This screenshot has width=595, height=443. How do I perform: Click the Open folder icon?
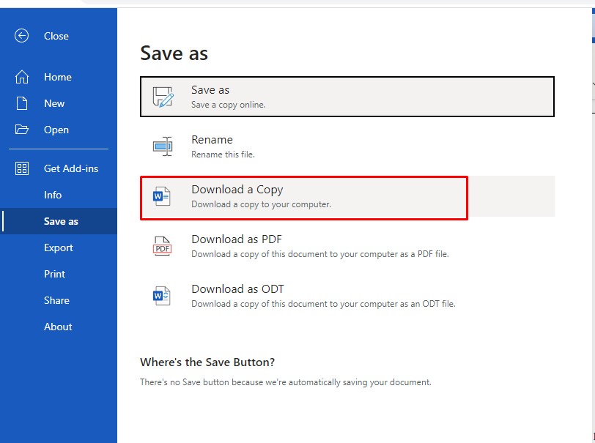[x=22, y=130]
